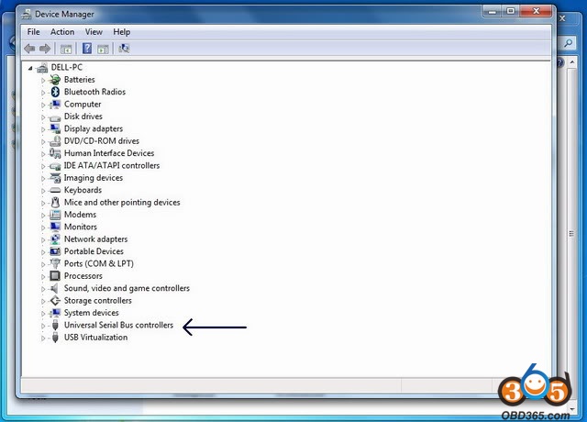587x422 pixels.
Task: Select the DELL-PC root label
Action: point(67,67)
